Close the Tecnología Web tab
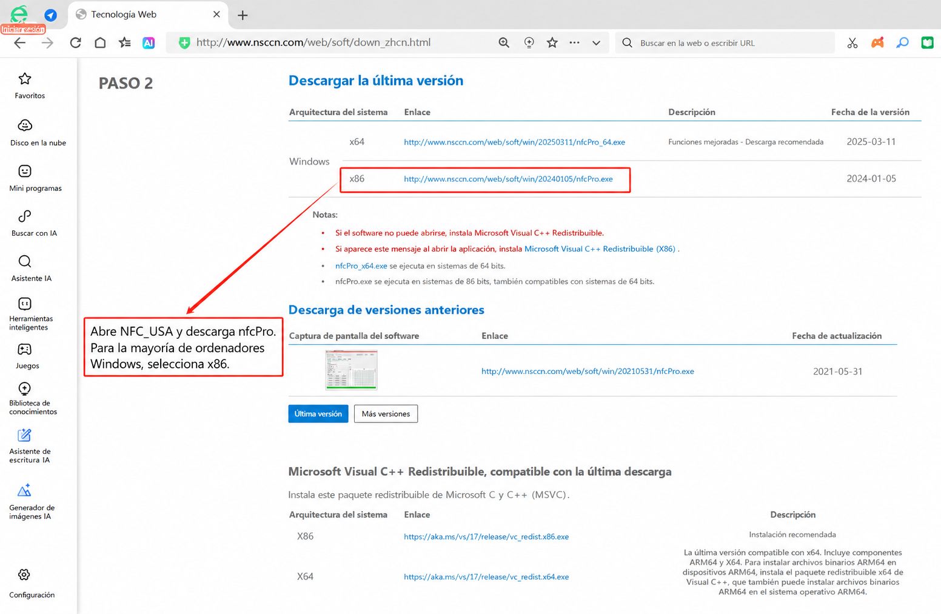Viewport: 941px width, 614px height. pos(216,15)
